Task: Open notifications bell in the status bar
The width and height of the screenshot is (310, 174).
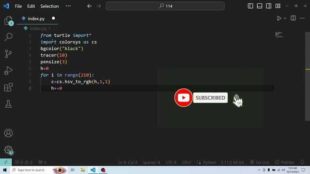Action: 302,162
